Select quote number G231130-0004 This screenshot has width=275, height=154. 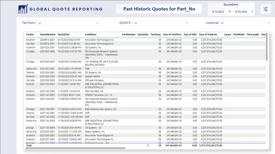pyautogui.click(x=47, y=127)
